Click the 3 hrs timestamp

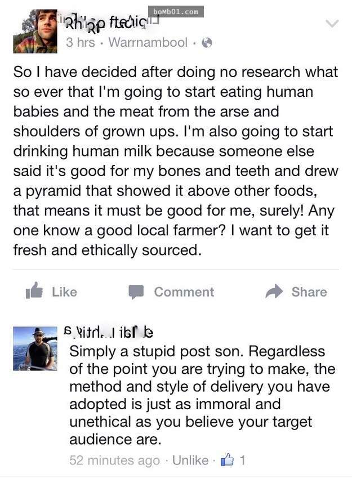(x=81, y=42)
